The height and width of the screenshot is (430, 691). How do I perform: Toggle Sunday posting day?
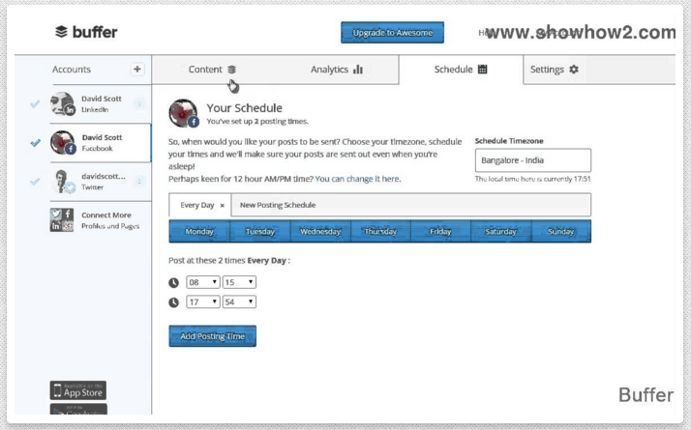coord(561,232)
